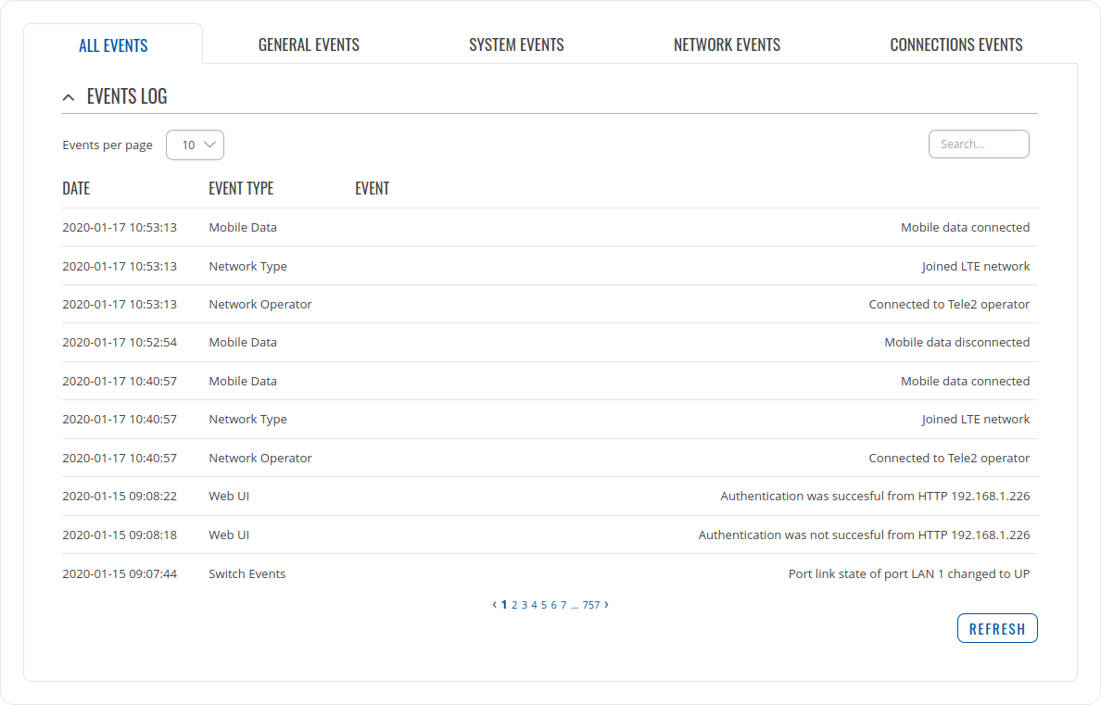This screenshot has width=1101, height=705.
Task: Click the Date column header
Action: pyautogui.click(x=76, y=189)
